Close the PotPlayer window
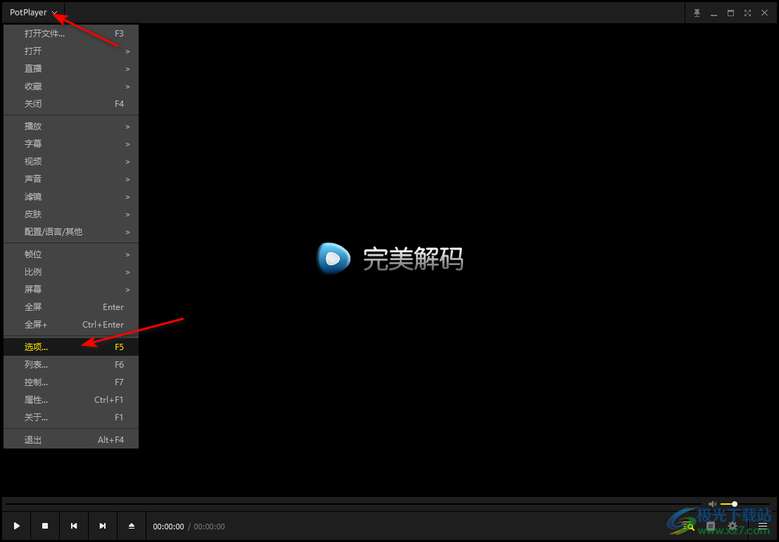This screenshot has width=779, height=542. 765,13
